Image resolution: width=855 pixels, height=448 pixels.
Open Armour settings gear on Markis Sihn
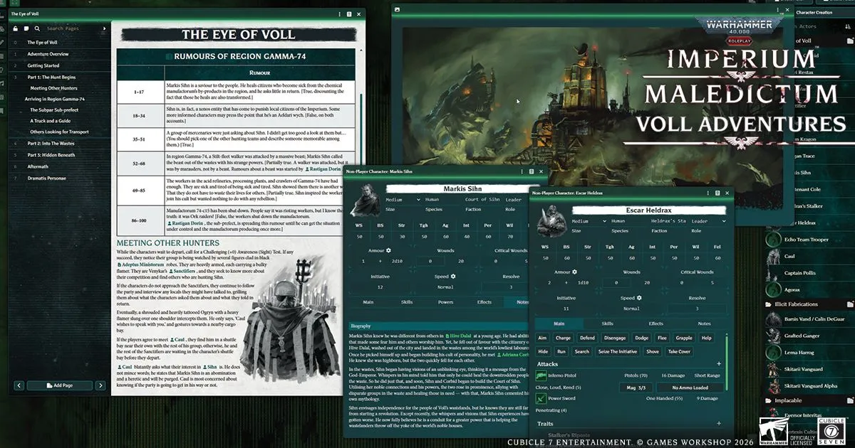click(x=389, y=250)
